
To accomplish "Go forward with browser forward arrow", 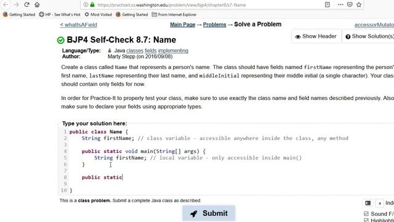I will click(17, 4).
